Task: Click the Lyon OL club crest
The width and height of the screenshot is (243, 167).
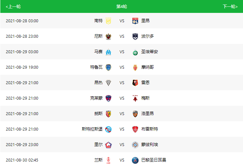Action: tap(135, 21)
